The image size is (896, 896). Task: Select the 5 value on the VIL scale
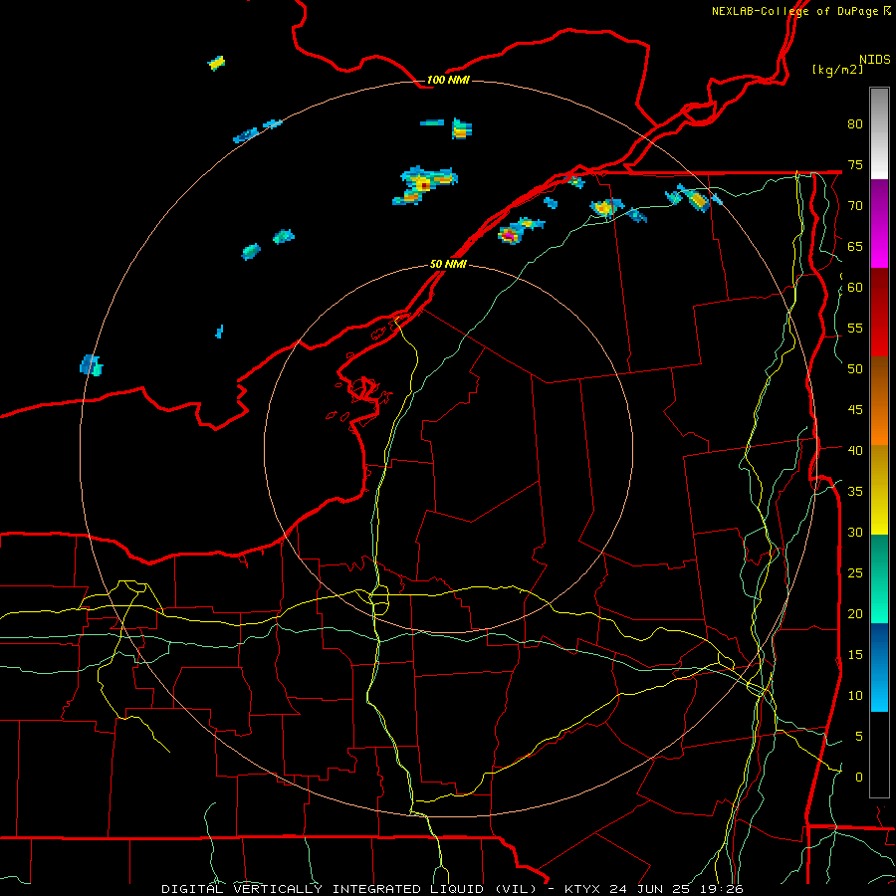coord(859,736)
